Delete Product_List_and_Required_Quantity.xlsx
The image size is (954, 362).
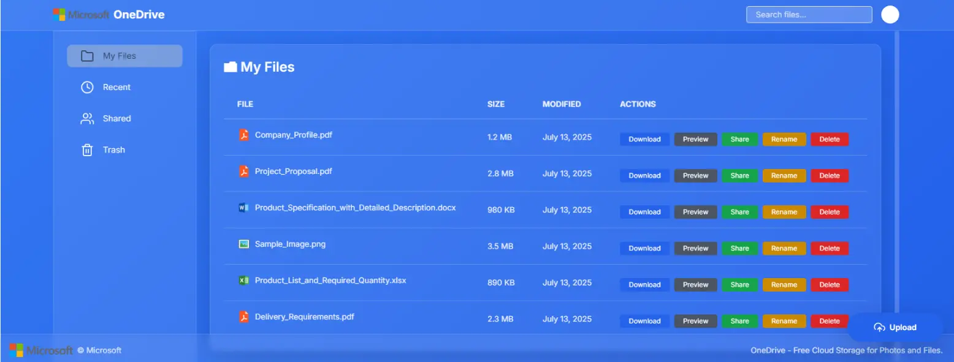coord(829,285)
